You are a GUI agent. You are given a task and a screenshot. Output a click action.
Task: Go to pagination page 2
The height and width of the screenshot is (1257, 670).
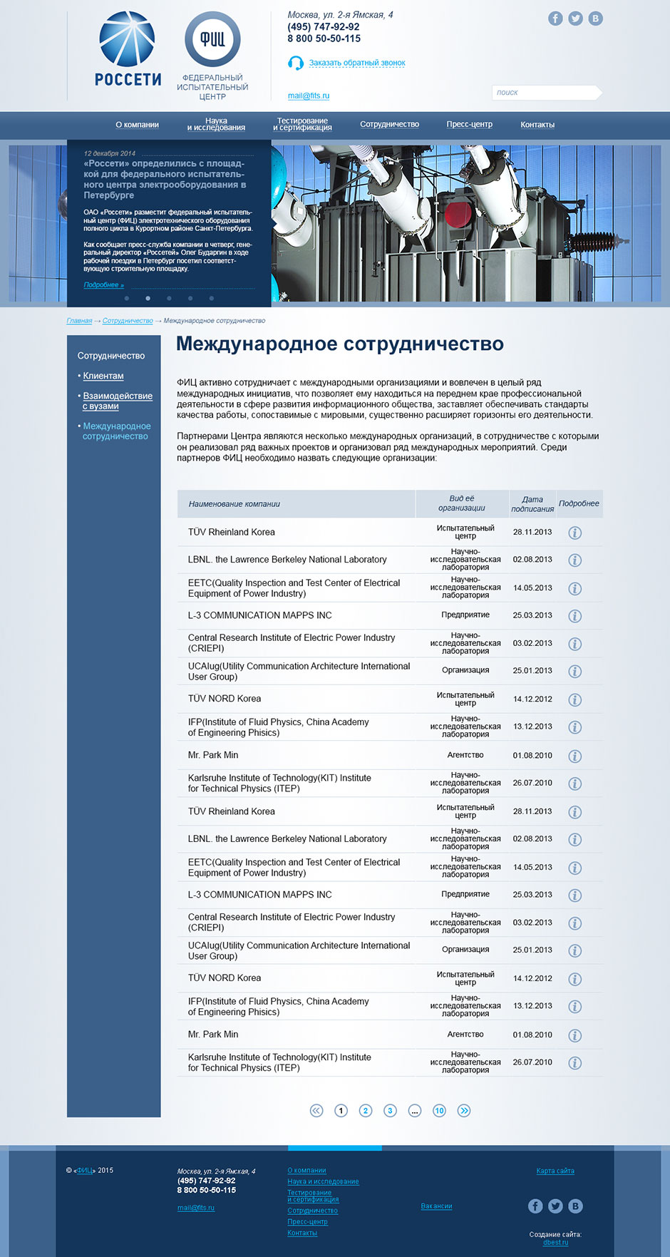pyautogui.click(x=366, y=1110)
